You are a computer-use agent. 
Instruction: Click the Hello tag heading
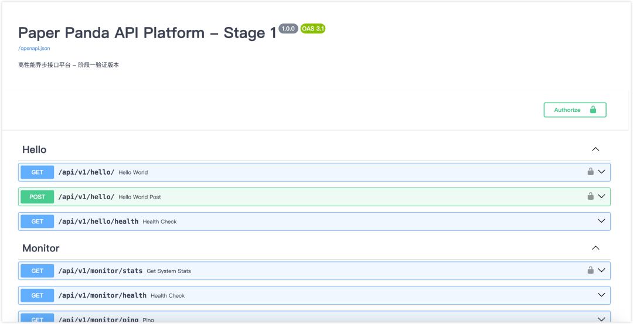point(34,149)
